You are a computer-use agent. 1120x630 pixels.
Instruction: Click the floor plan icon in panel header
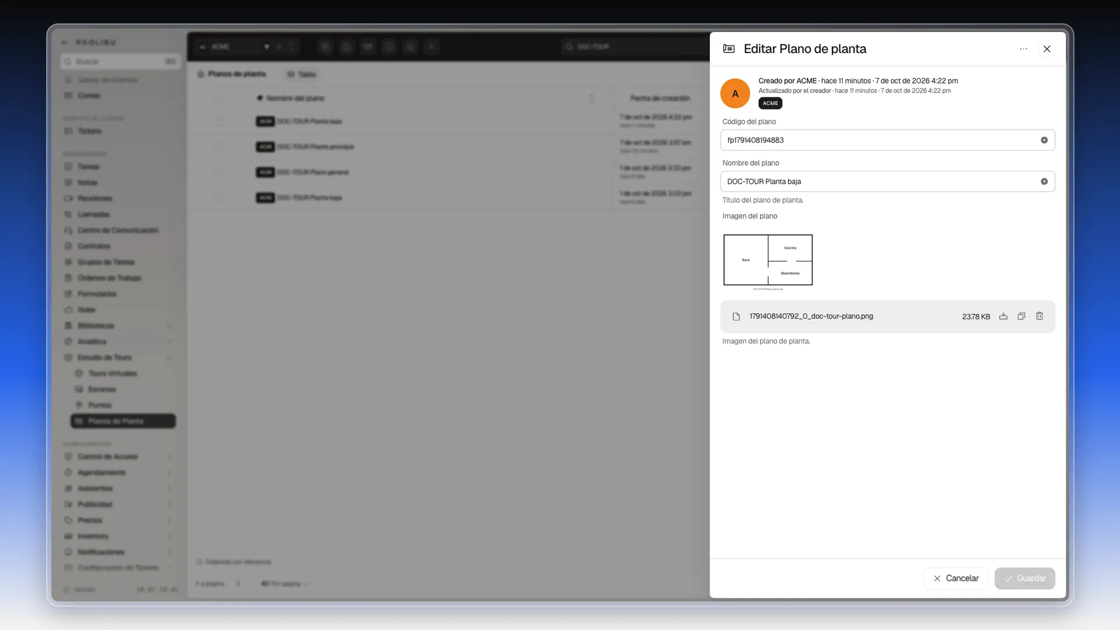[729, 48]
